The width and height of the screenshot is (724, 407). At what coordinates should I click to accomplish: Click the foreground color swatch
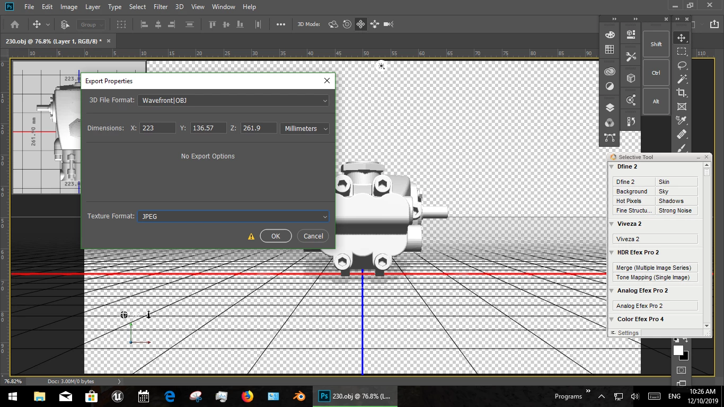tap(678, 350)
